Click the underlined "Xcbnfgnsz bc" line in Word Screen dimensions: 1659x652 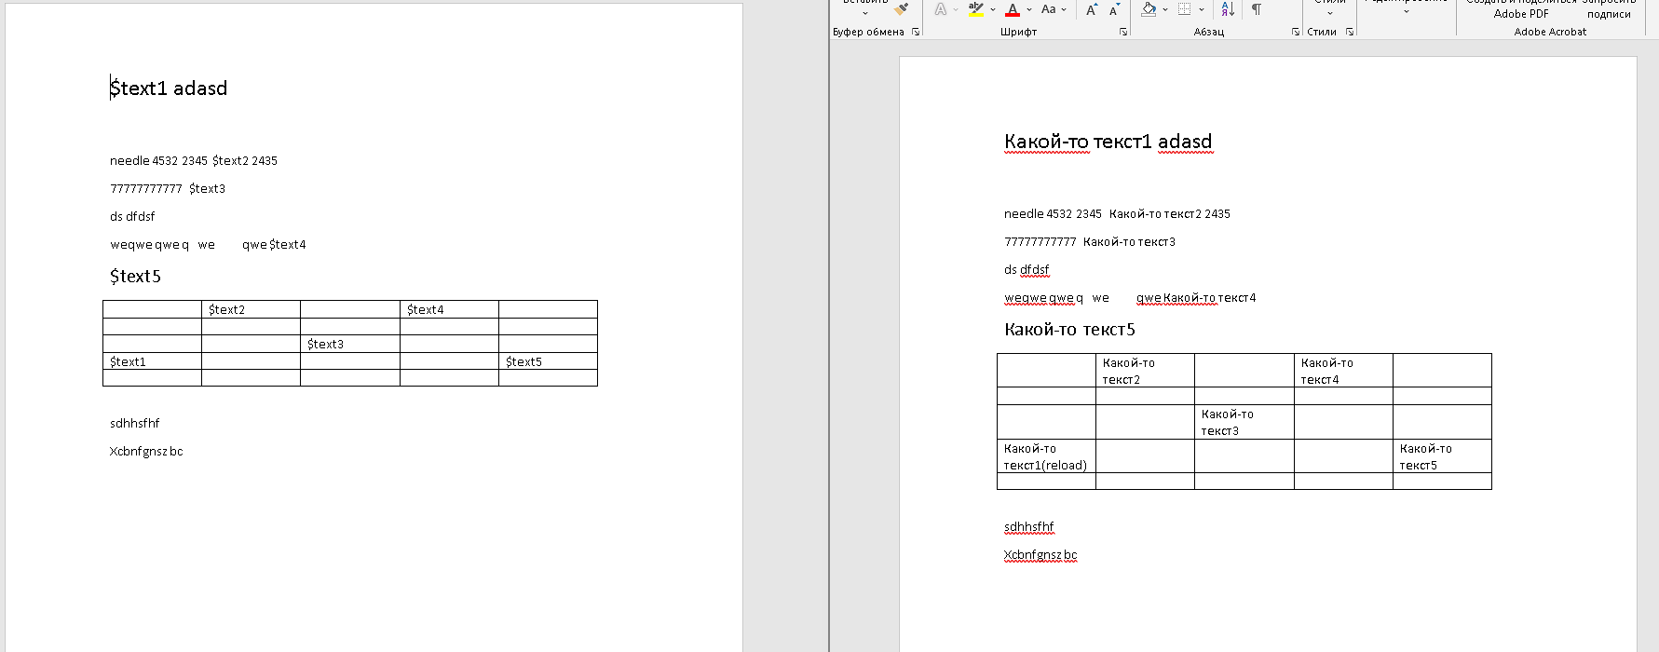tap(1040, 555)
